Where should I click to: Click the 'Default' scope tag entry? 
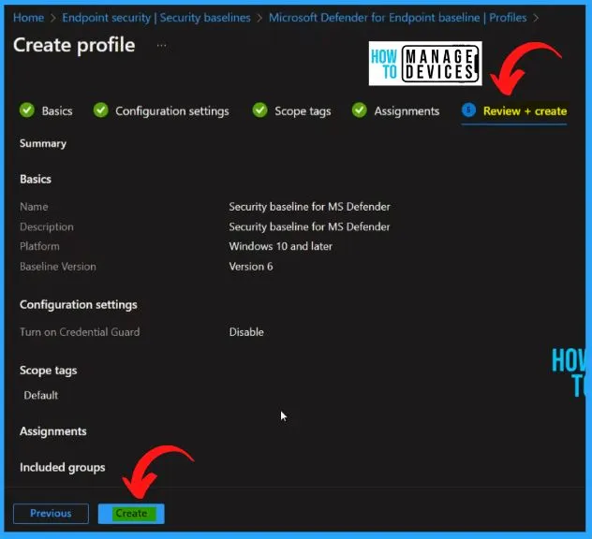(41, 395)
